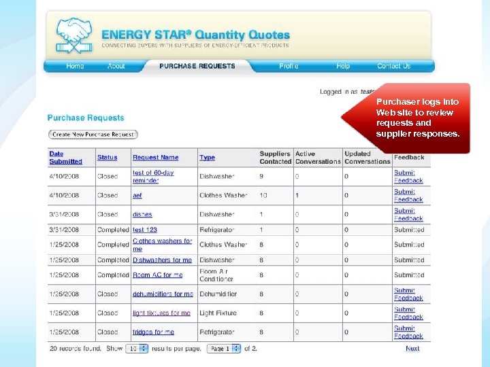490x367 pixels.
Task: Open the Help tab
Action: click(x=343, y=66)
